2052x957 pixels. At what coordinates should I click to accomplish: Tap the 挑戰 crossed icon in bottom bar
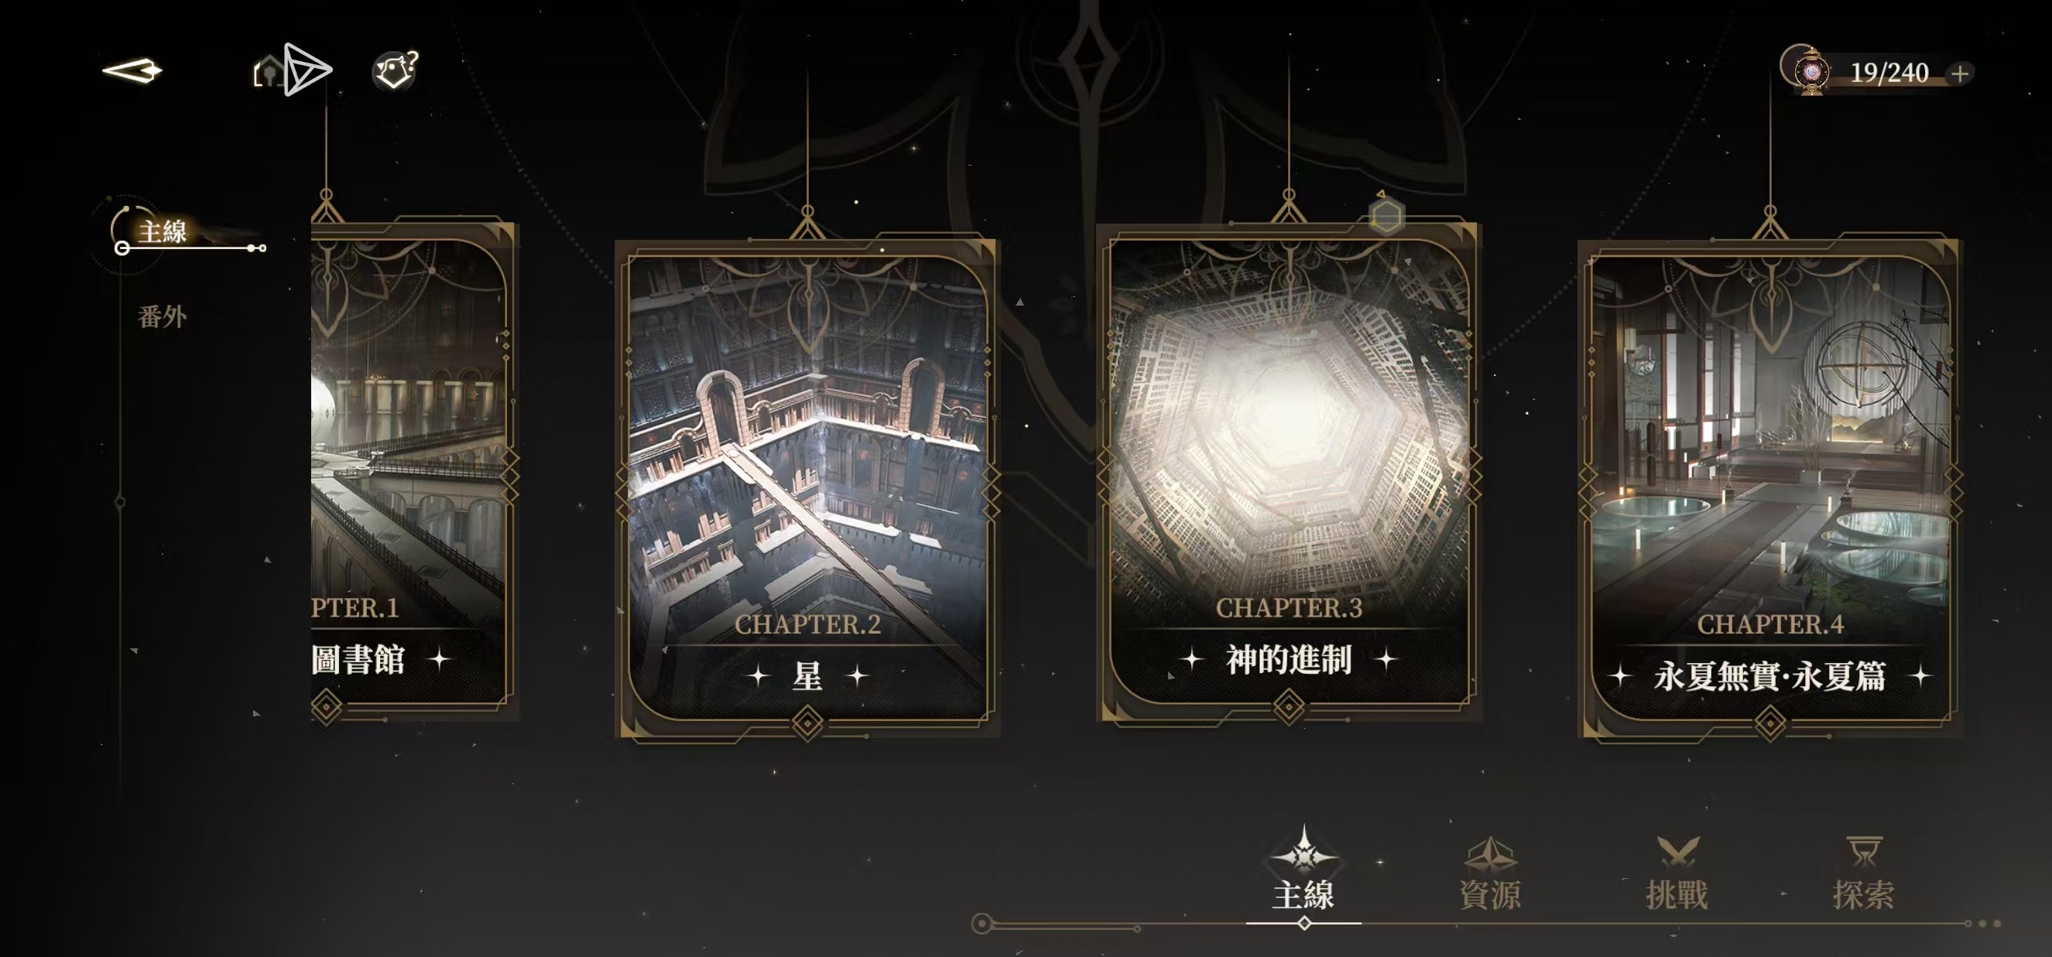coord(1677,853)
